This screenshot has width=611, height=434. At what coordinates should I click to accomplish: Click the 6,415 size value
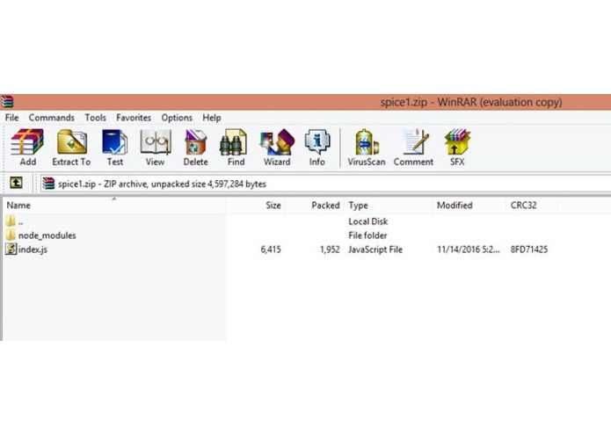tap(271, 250)
